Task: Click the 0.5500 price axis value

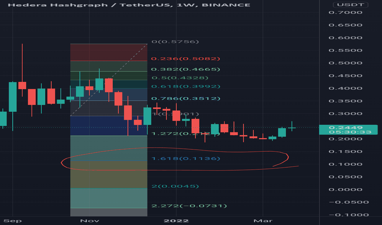Action: (346, 50)
